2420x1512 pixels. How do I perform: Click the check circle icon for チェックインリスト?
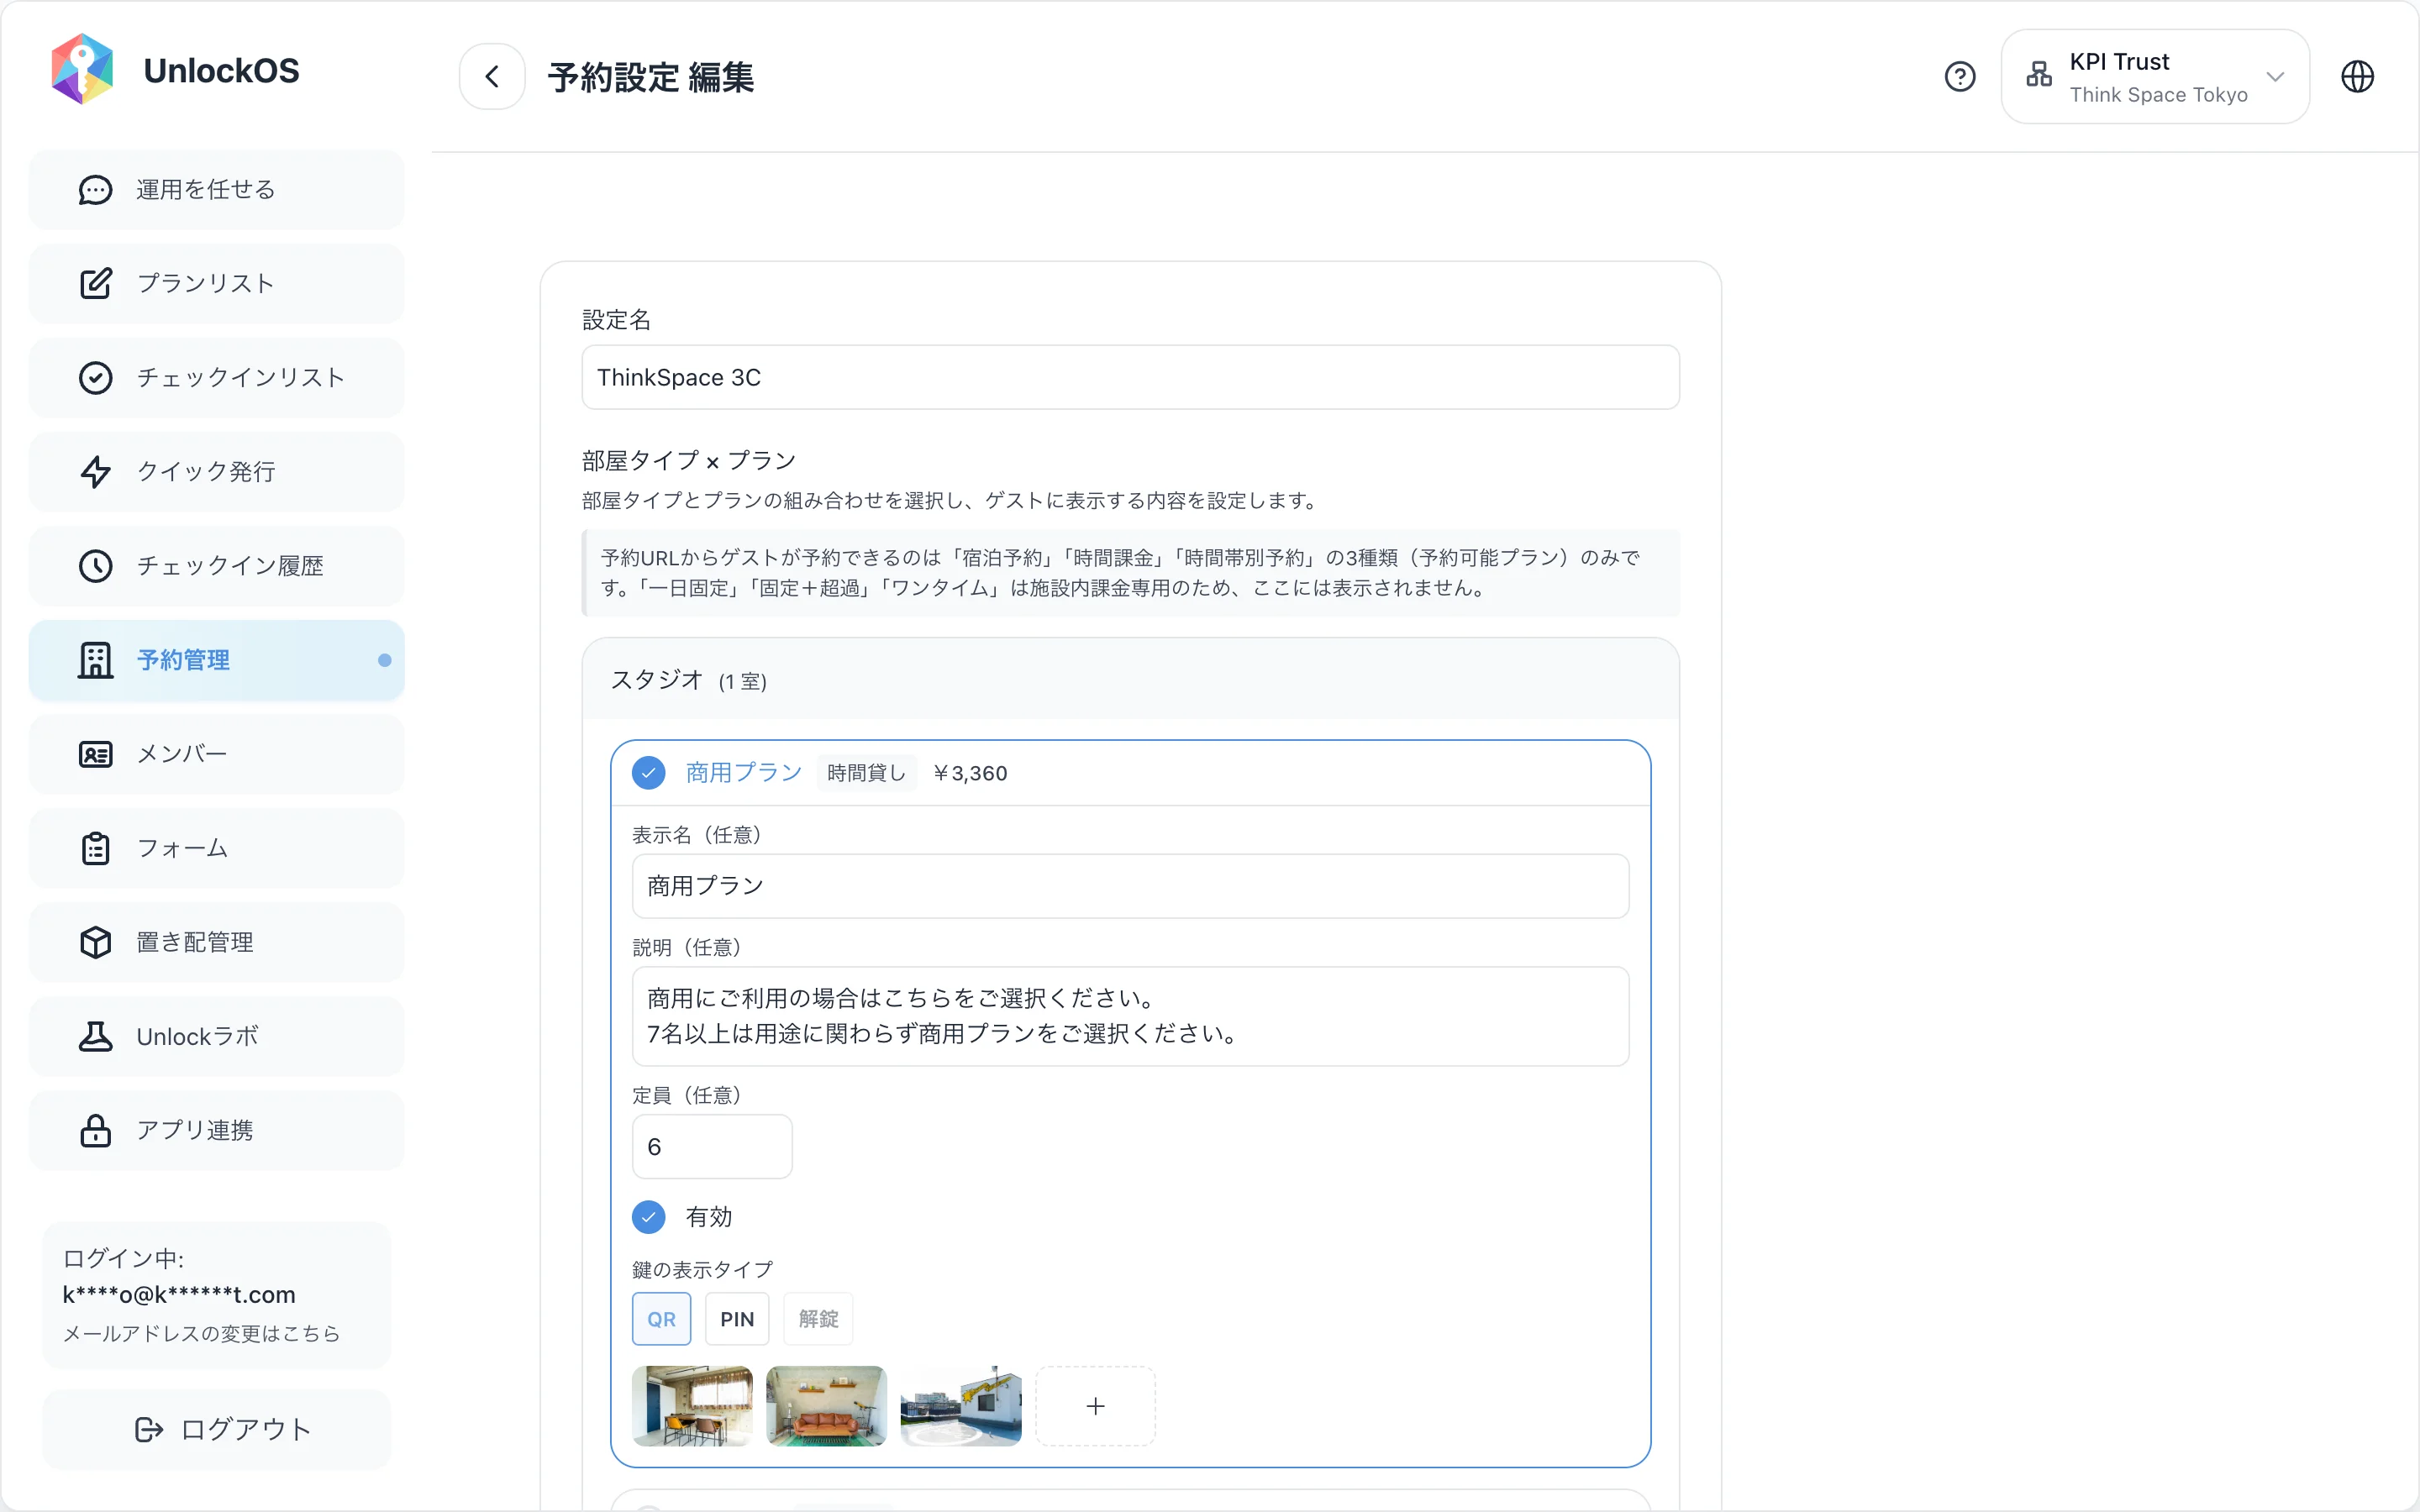pyautogui.click(x=95, y=378)
